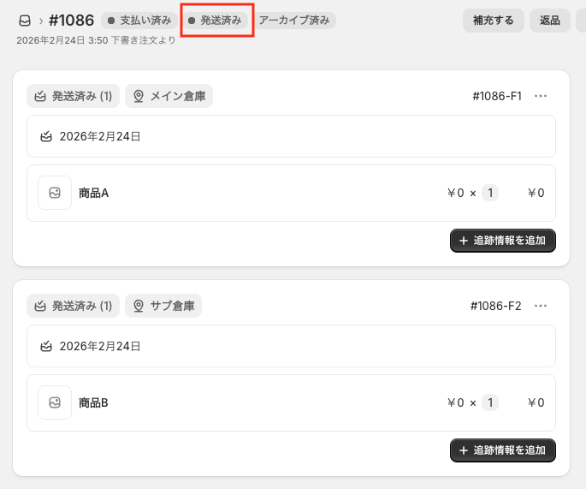Click the 商品A image placeholder thumbnail

(55, 193)
